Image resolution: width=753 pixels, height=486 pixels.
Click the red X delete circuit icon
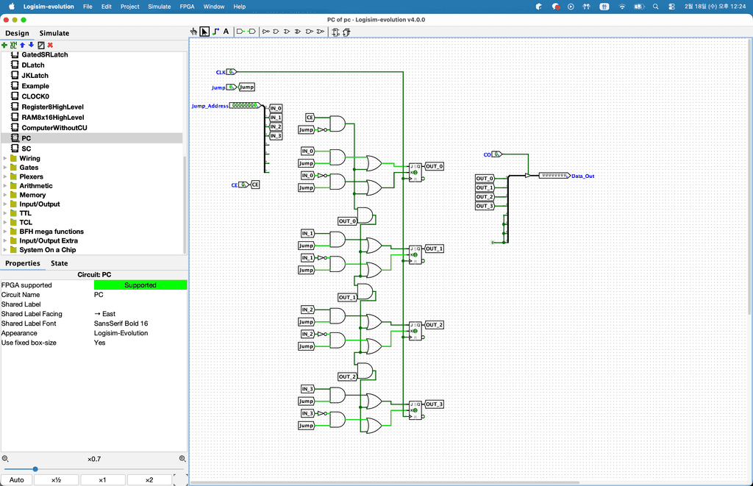pos(50,45)
